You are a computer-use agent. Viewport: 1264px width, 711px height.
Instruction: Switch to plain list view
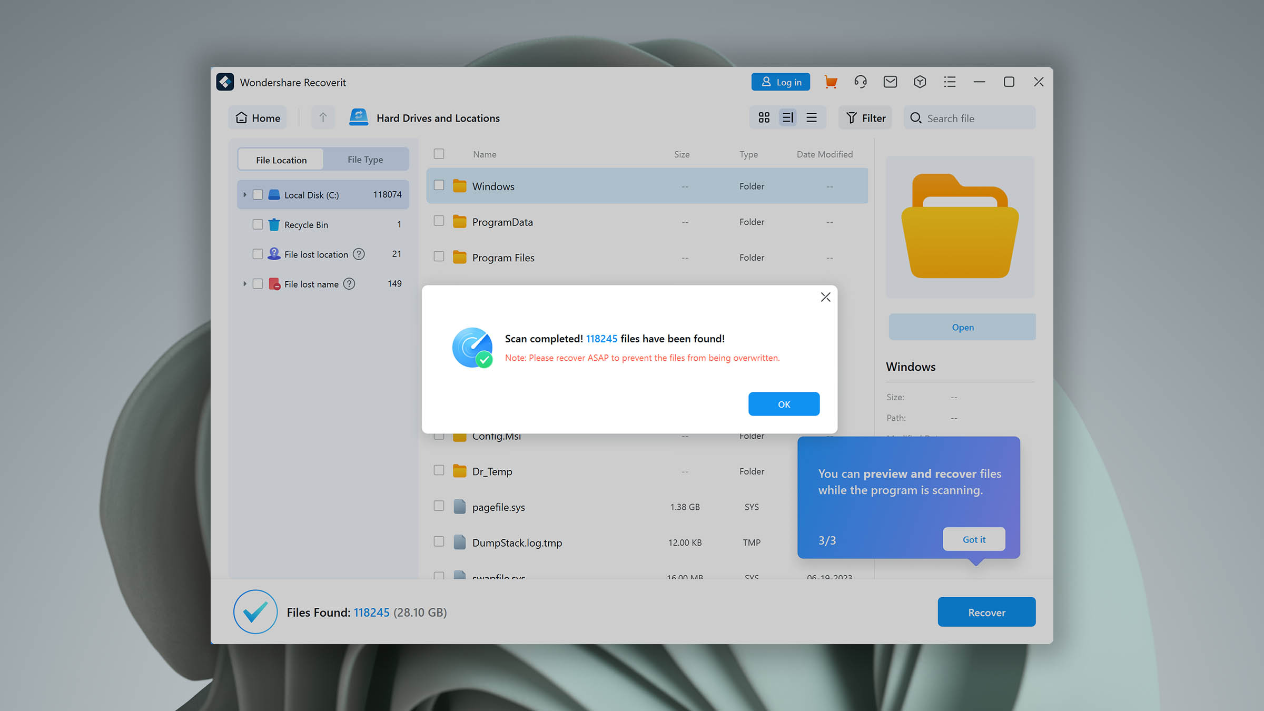812,117
